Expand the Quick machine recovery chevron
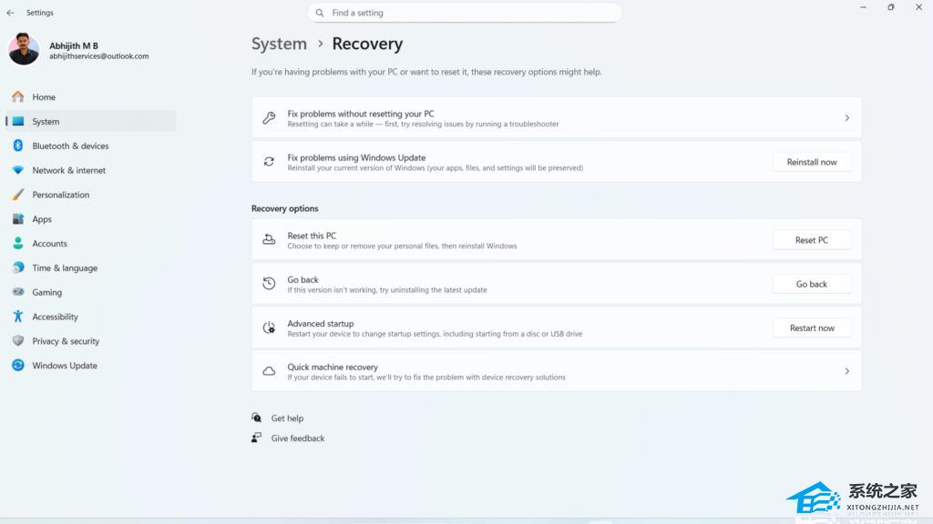 846,371
